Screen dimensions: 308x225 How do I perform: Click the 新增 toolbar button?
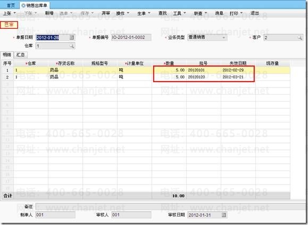click(x=49, y=13)
